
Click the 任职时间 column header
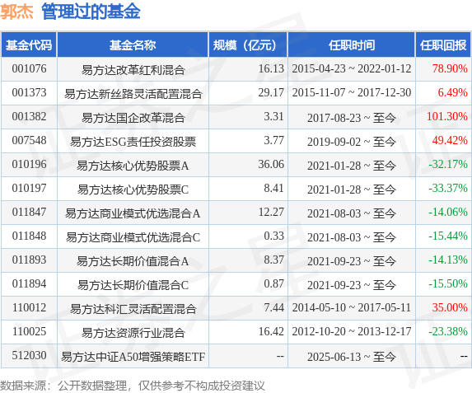pyautogui.click(x=352, y=45)
